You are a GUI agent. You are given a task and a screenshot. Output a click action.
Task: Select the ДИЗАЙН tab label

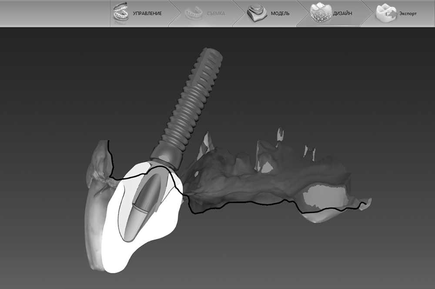343,13
